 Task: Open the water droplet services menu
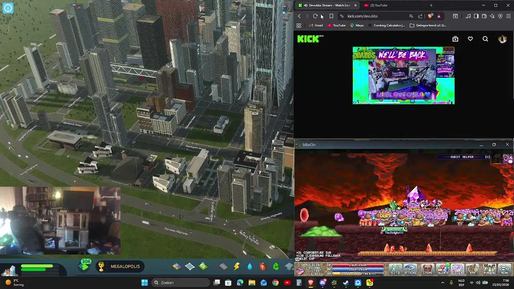[x=250, y=267]
